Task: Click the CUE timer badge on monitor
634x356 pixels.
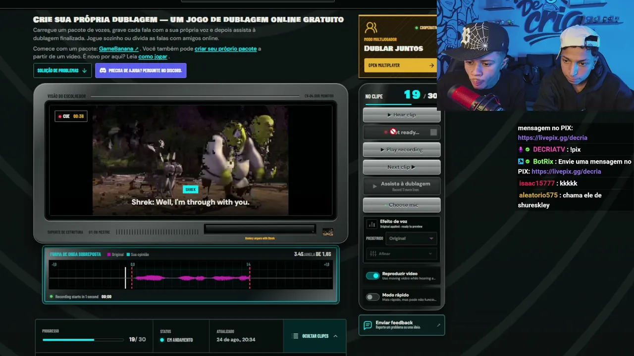Action: pyautogui.click(x=71, y=116)
